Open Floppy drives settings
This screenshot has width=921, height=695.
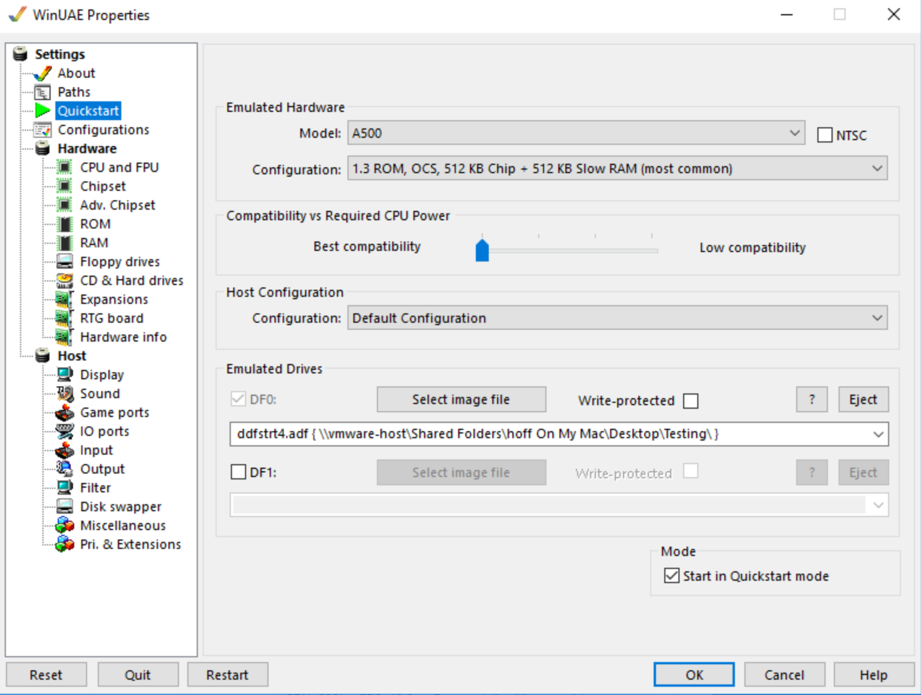tap(120, 262)
